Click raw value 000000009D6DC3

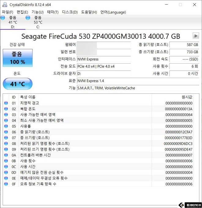pyautogui.click(x=178, y=144)
